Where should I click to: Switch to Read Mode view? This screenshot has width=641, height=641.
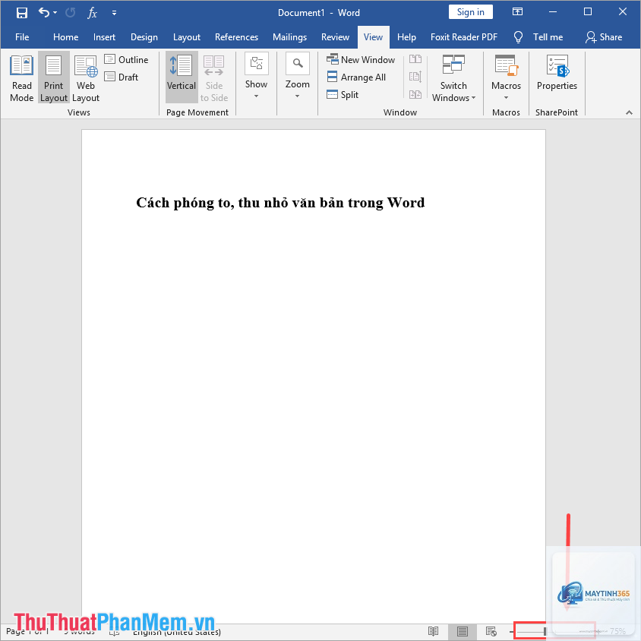tap(22, 77)
